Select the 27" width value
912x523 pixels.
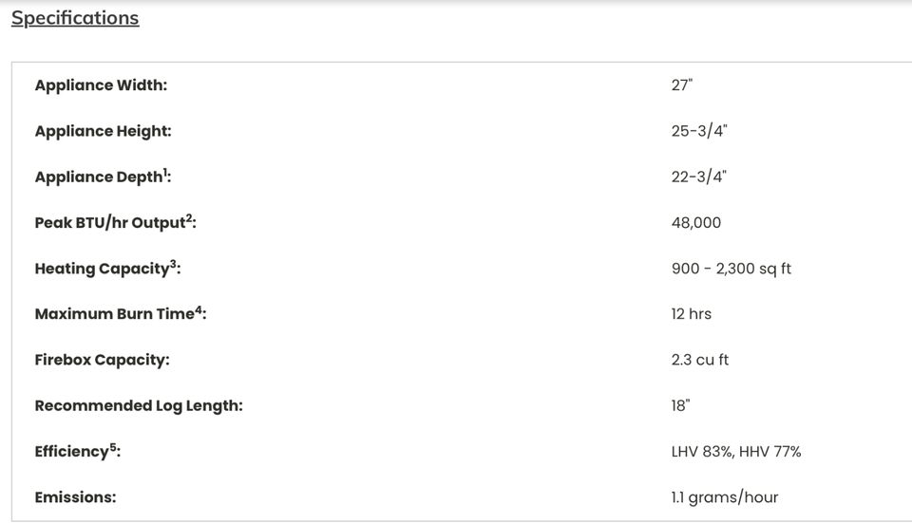(682, 85)
